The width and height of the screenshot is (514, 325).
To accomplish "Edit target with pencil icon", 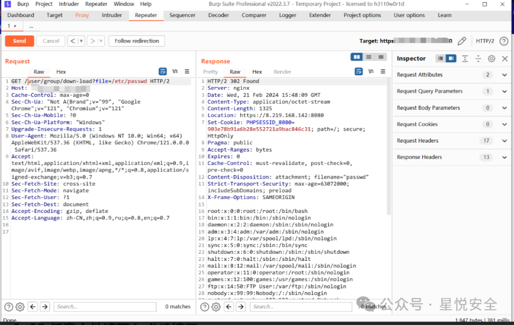I will (462, 41).
